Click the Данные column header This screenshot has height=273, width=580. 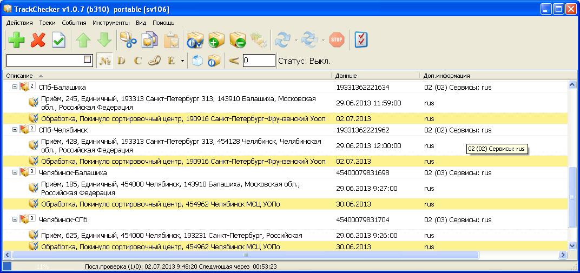pyautogui.click(x=346, y=76)
